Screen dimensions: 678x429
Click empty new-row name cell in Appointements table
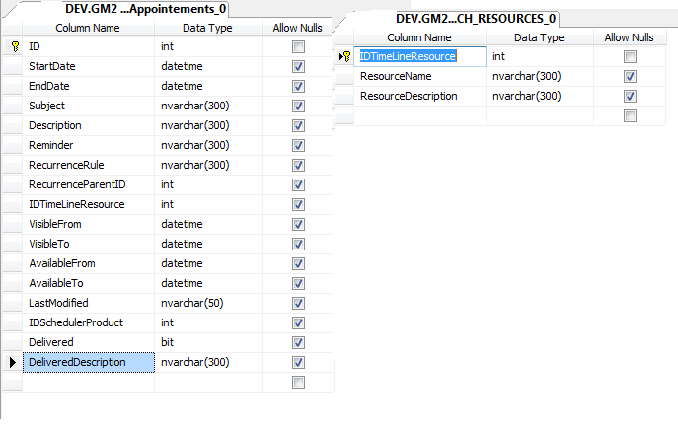pyautogui.click(x=89, y=382)
